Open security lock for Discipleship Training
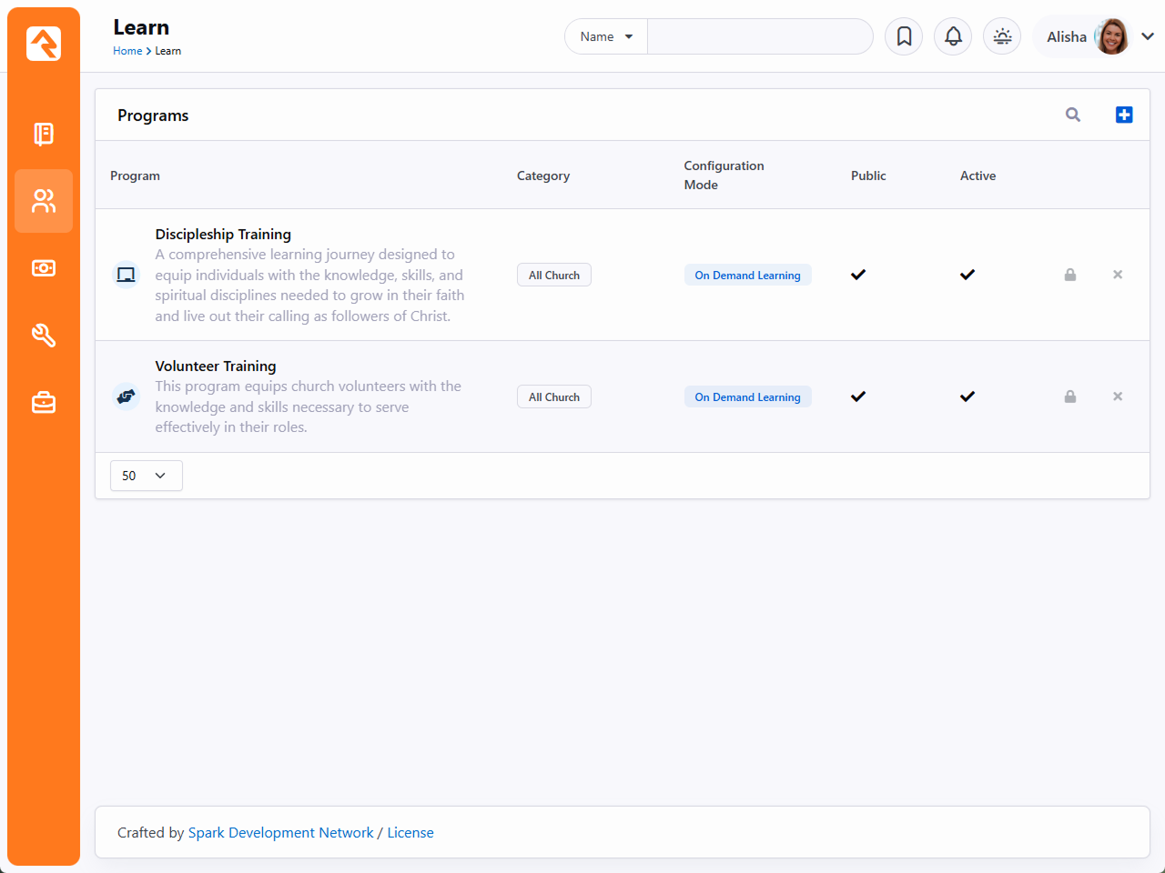1165x873 pixels. [x=1070, y=275]
